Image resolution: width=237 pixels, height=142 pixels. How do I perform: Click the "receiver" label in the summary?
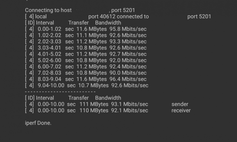[x=181, y=110]
